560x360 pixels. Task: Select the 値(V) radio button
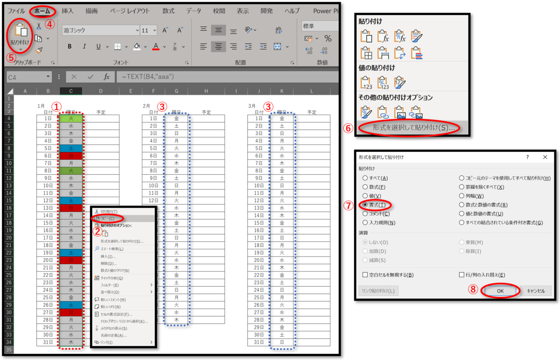[x=365, y=196]
